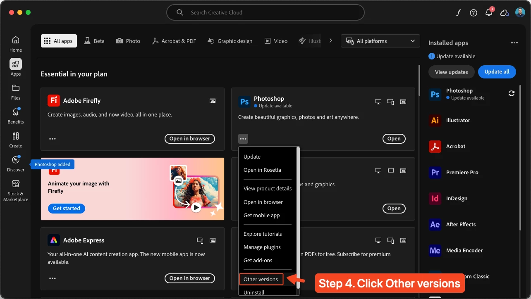The height and width of the screenshot is (299, 531).
Task: Click the Search Creative Cloud field
Action: (265, 13)
